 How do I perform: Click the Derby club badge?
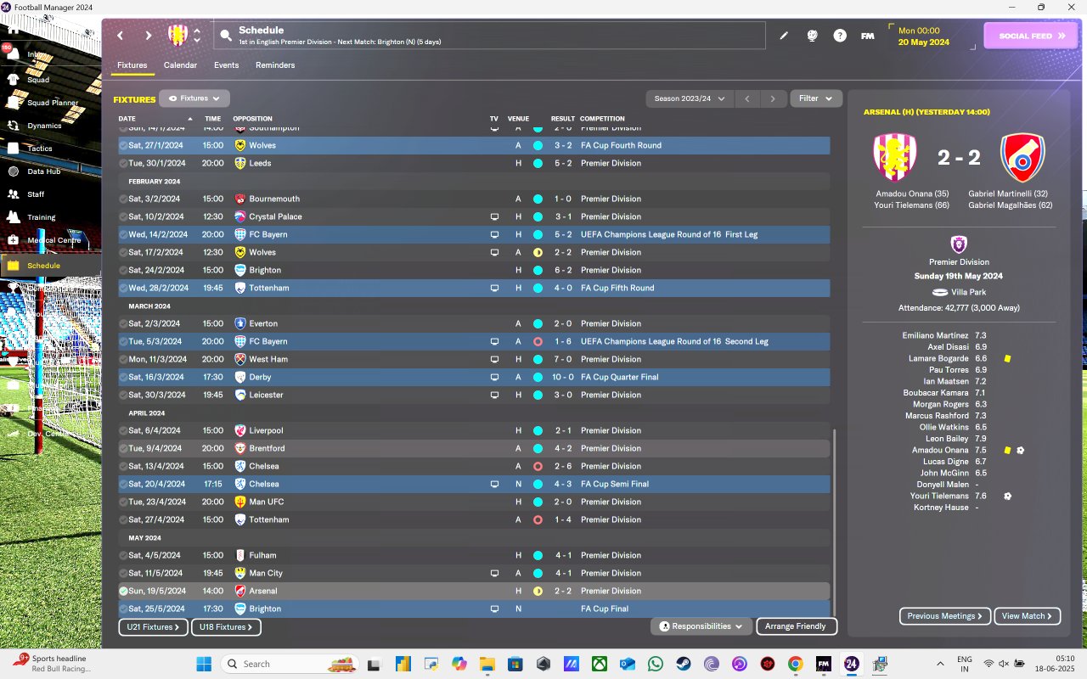point(240,377)
